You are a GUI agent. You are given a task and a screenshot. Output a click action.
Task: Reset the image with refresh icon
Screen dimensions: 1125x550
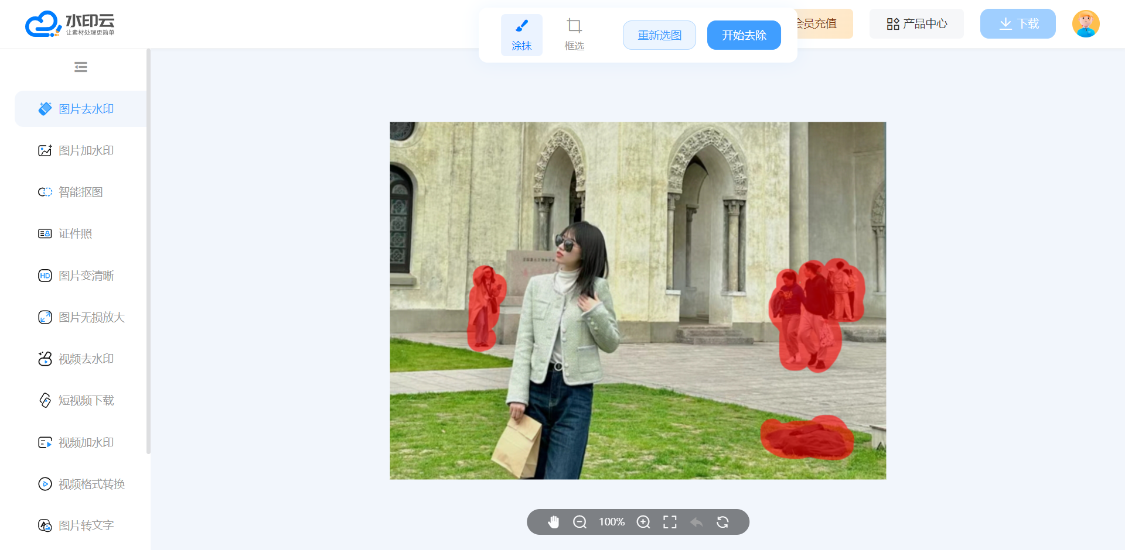[722, 522]
